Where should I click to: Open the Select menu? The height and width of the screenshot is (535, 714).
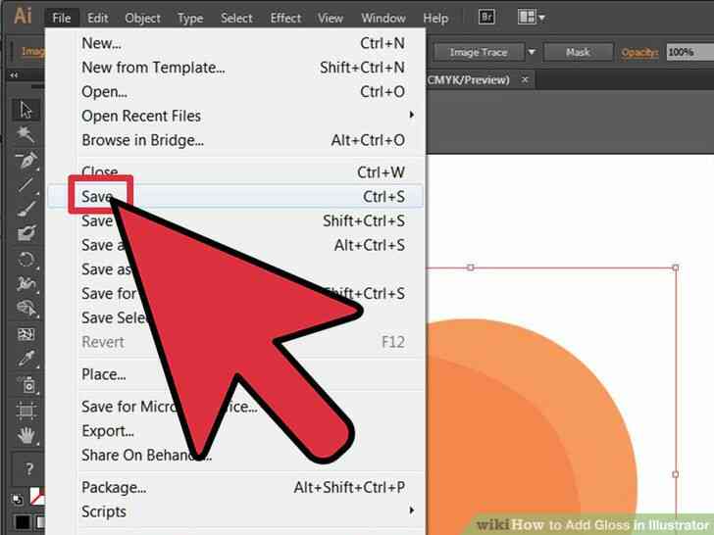click(236, 19)
